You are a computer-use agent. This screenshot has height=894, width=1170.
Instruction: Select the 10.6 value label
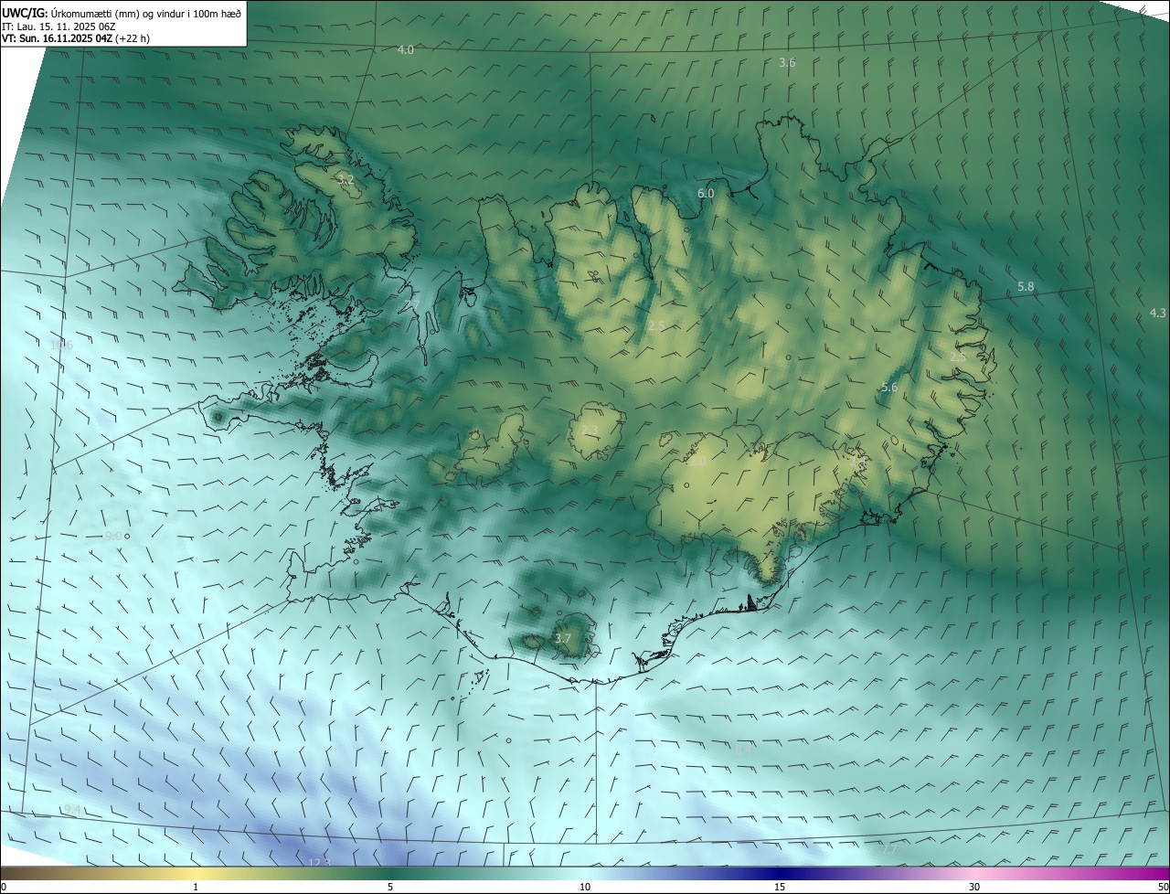click(61, 345)
